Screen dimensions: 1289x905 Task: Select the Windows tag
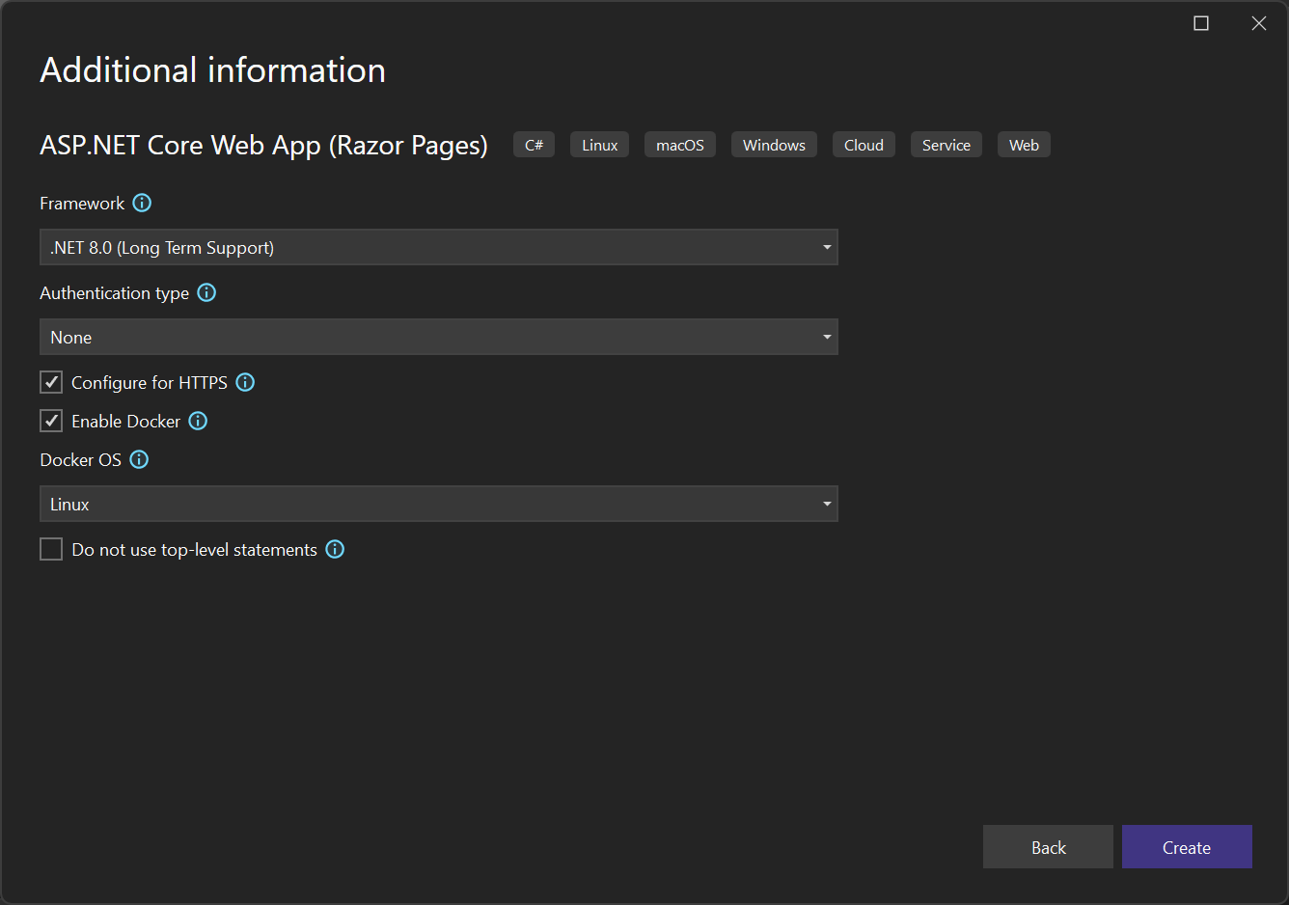[774, 144]
